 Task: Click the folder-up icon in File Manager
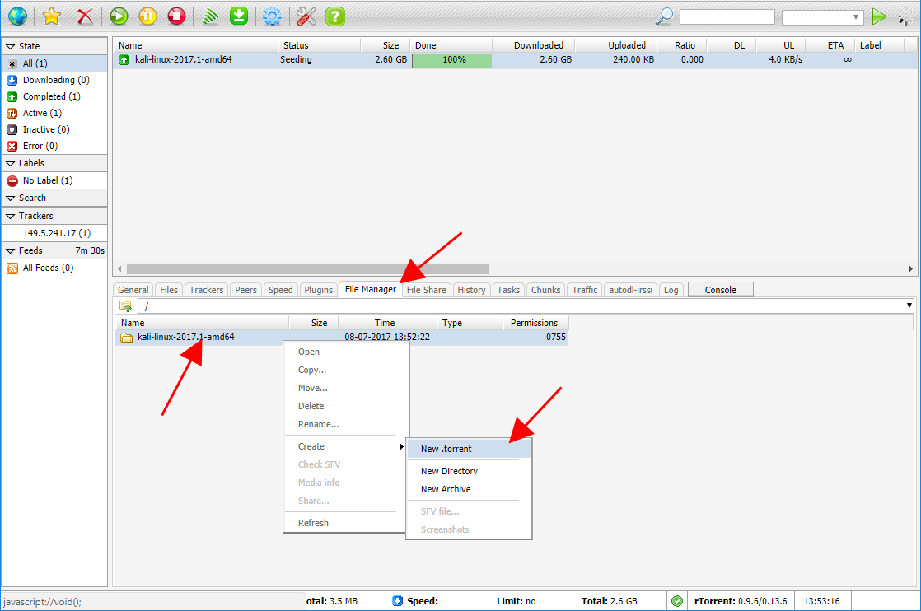coord(125,305)
